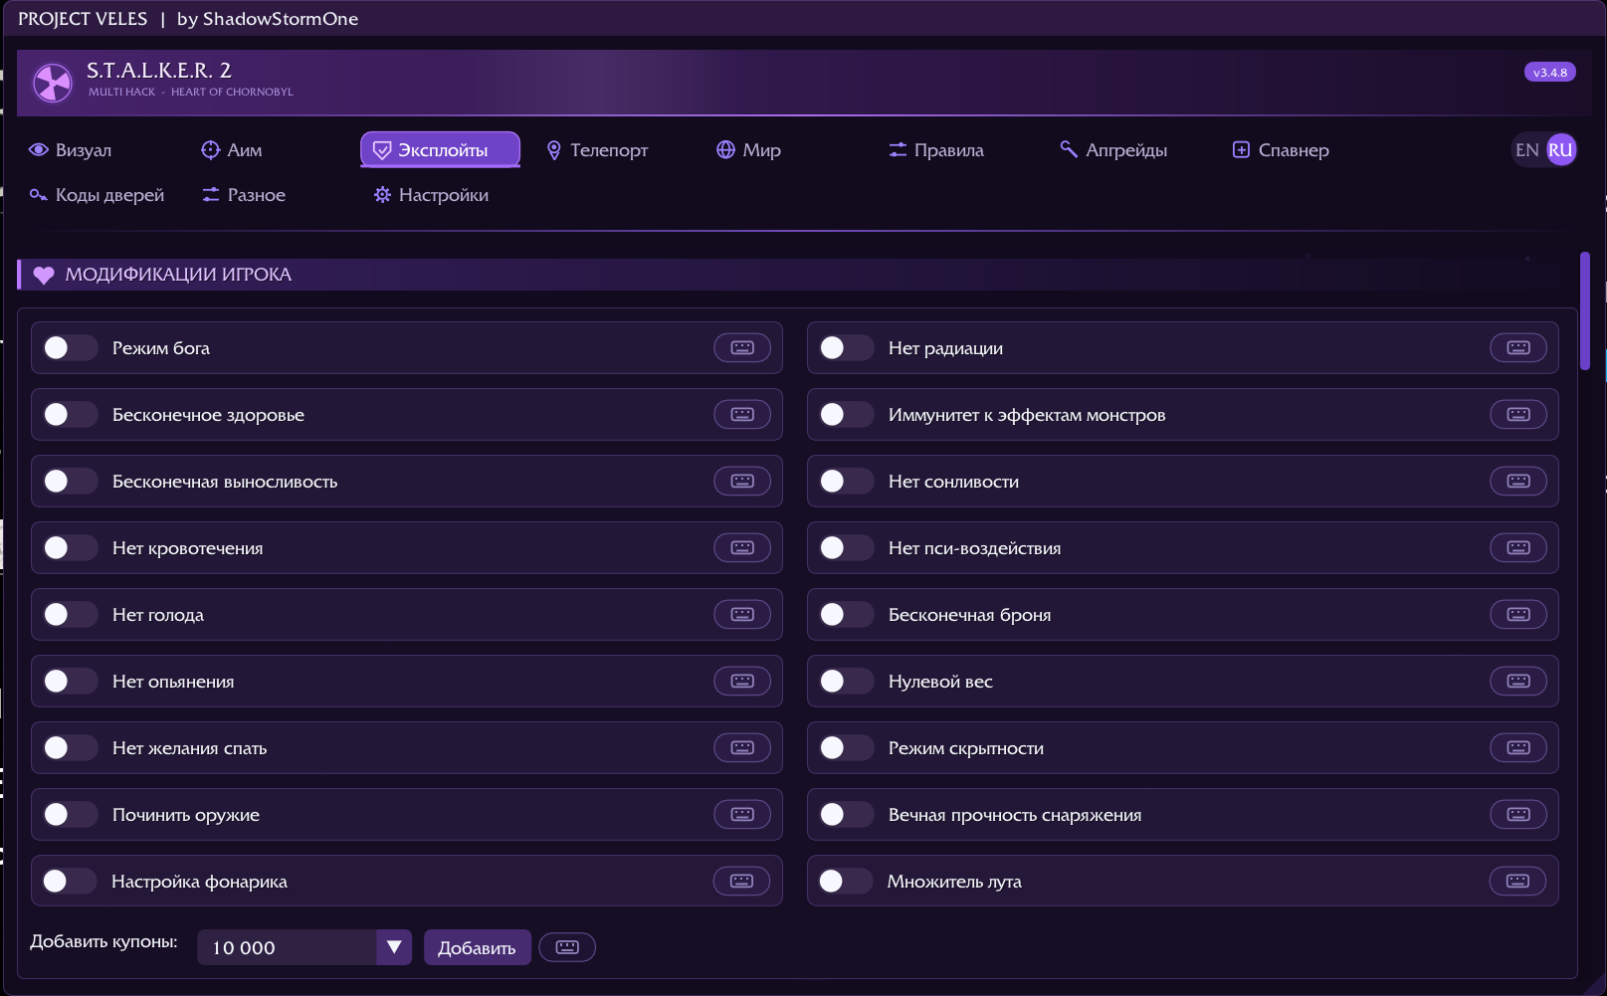
Task: Switch on Бесконечная броня
Action: coord(846,614)
